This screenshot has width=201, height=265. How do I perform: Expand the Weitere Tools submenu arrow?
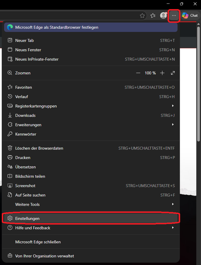(173, 204)
